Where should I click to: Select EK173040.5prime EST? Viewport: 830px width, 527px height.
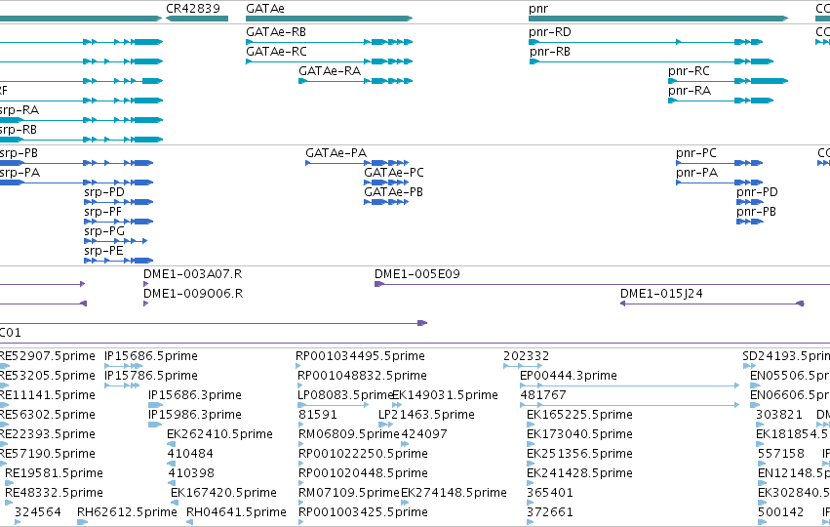click(530, 444)
